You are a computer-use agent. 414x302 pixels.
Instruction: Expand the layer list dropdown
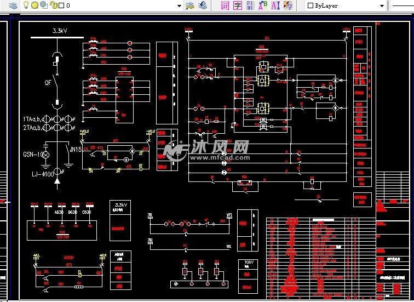(x=179, y=5)
